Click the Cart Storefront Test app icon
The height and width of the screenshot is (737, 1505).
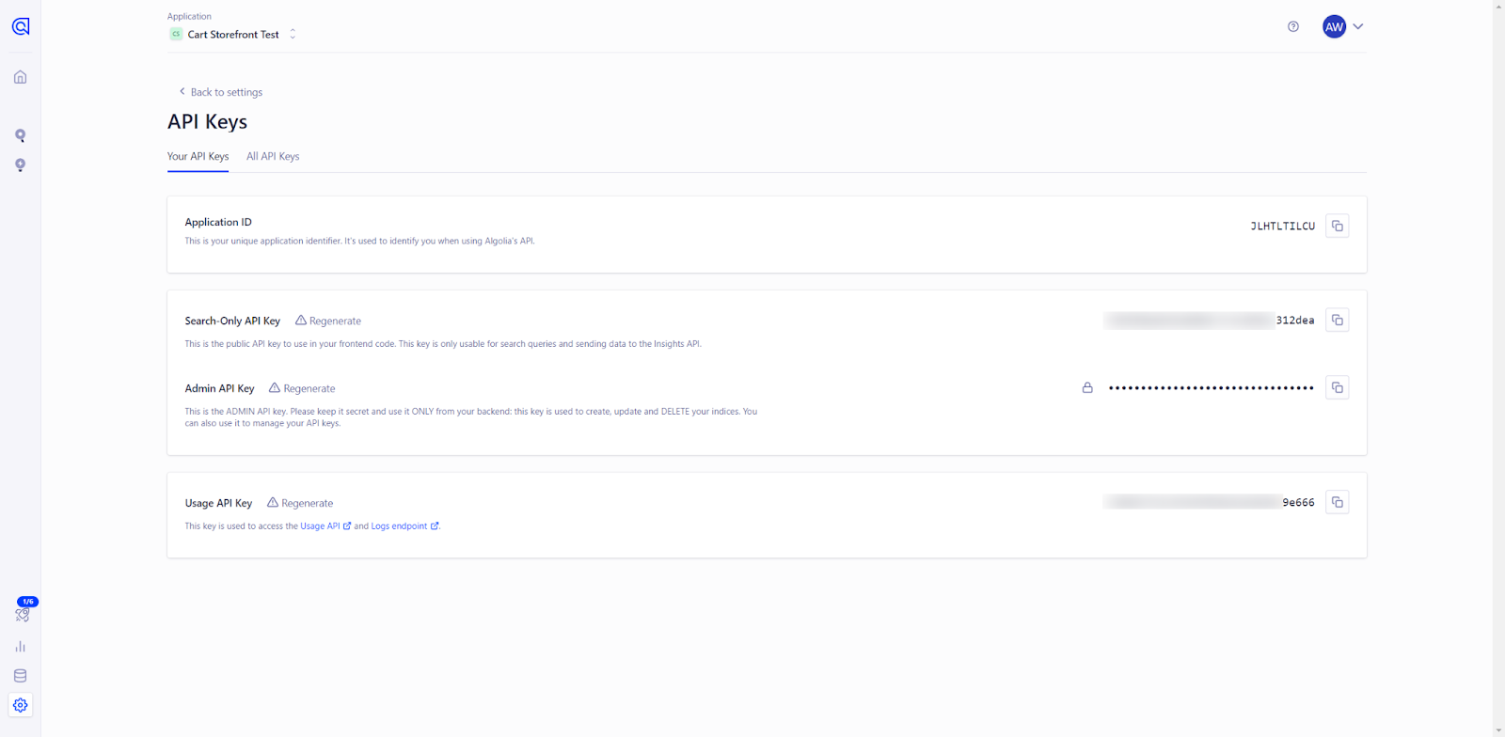click(176, 34)
